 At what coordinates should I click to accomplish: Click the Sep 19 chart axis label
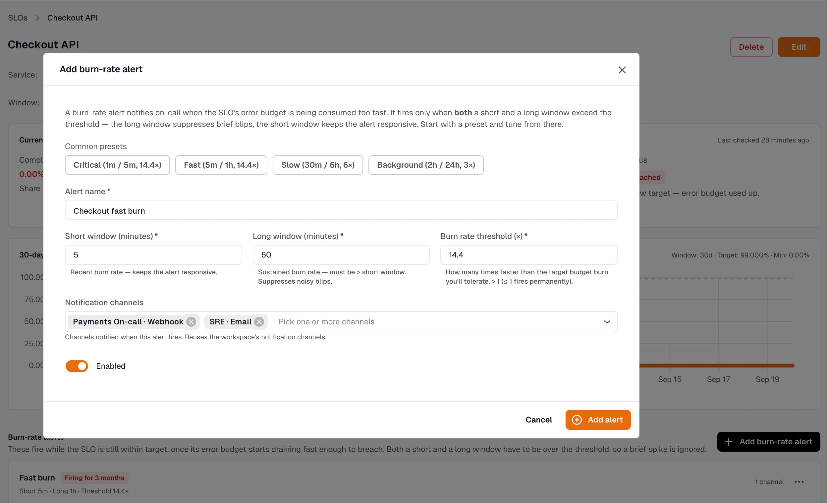767,379
